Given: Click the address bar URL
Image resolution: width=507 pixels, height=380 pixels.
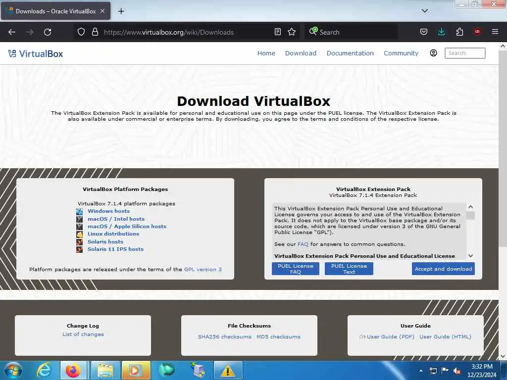Looking at the screenshot, I should point(168,32).
